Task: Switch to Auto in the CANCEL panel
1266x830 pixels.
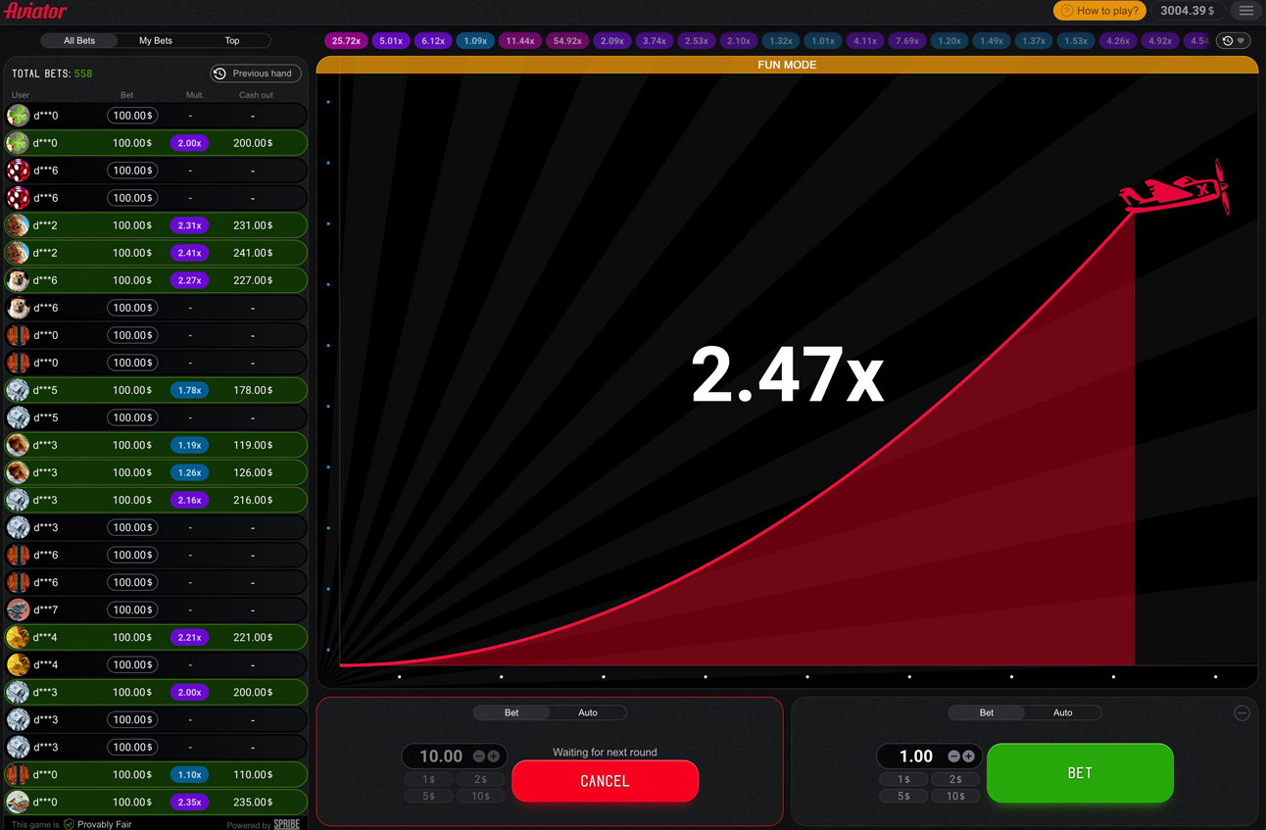Action: [x=588, y=712]
